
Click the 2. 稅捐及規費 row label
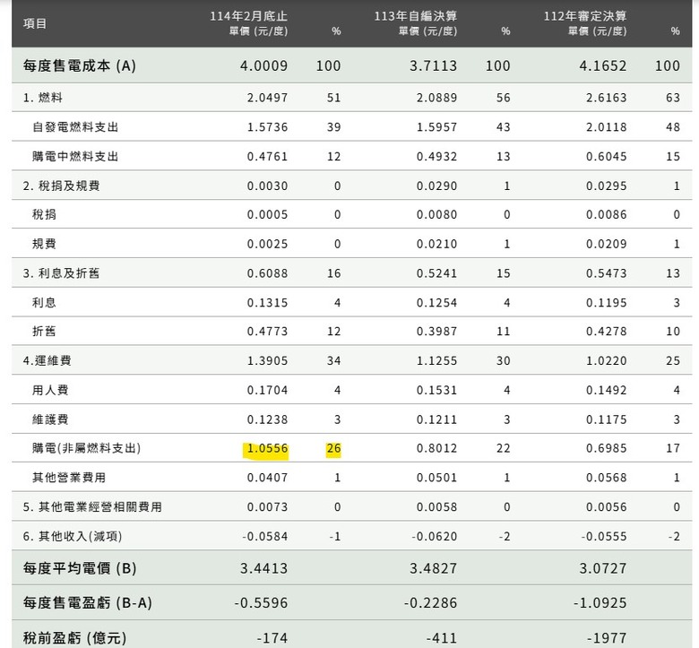(x=62, y=186)
